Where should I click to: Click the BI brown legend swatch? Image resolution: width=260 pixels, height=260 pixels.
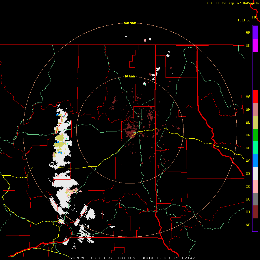(x=255, y=212)
